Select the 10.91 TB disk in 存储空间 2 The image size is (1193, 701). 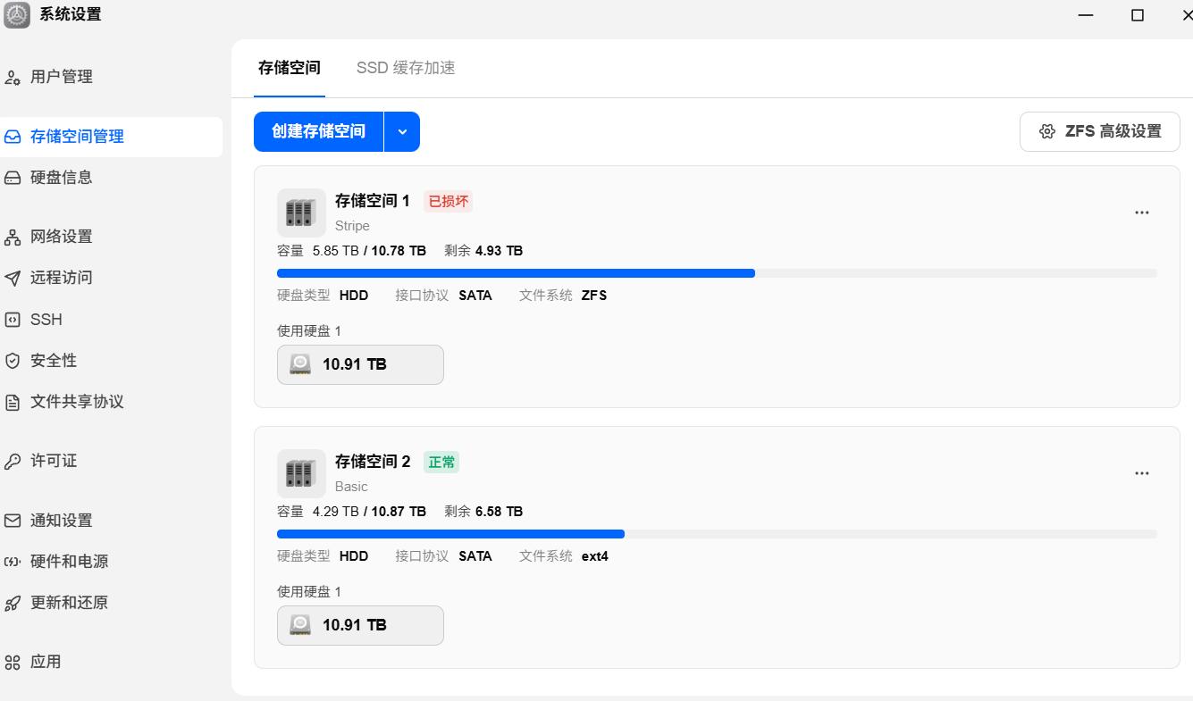coord(360,625)
